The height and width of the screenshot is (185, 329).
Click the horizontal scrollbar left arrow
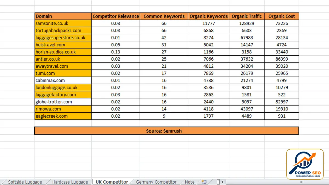point(222,182)
